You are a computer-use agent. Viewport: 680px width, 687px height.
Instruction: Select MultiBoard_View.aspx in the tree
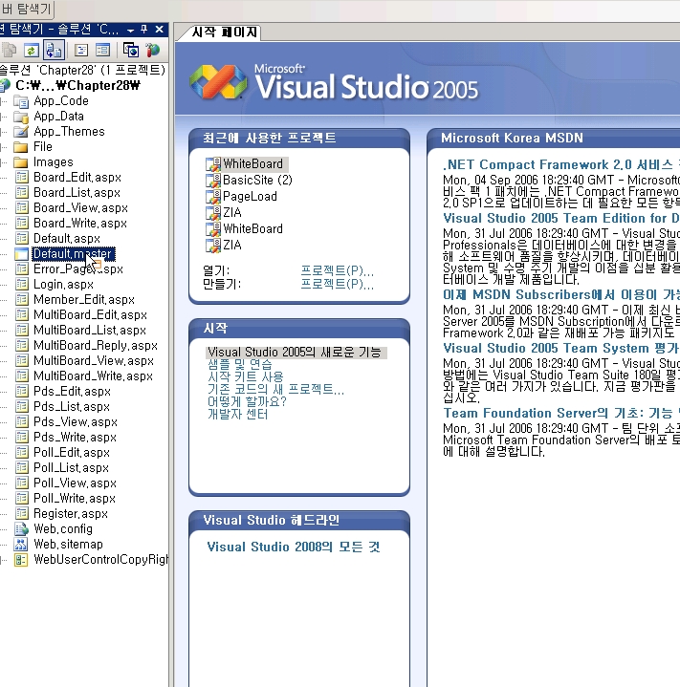pos(94,361)
